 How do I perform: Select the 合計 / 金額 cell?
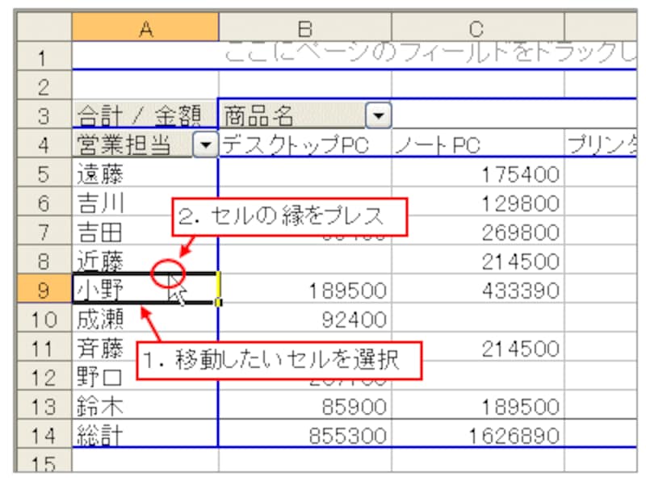coord(144,116)
